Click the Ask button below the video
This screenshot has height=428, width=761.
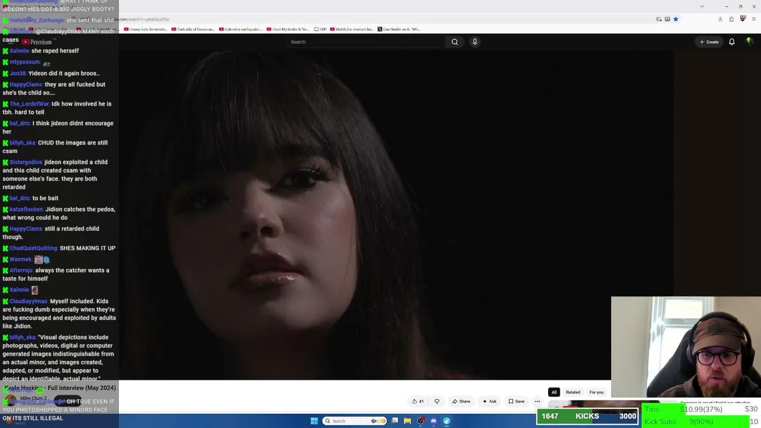pyautogui.click(x=490, y=401)
